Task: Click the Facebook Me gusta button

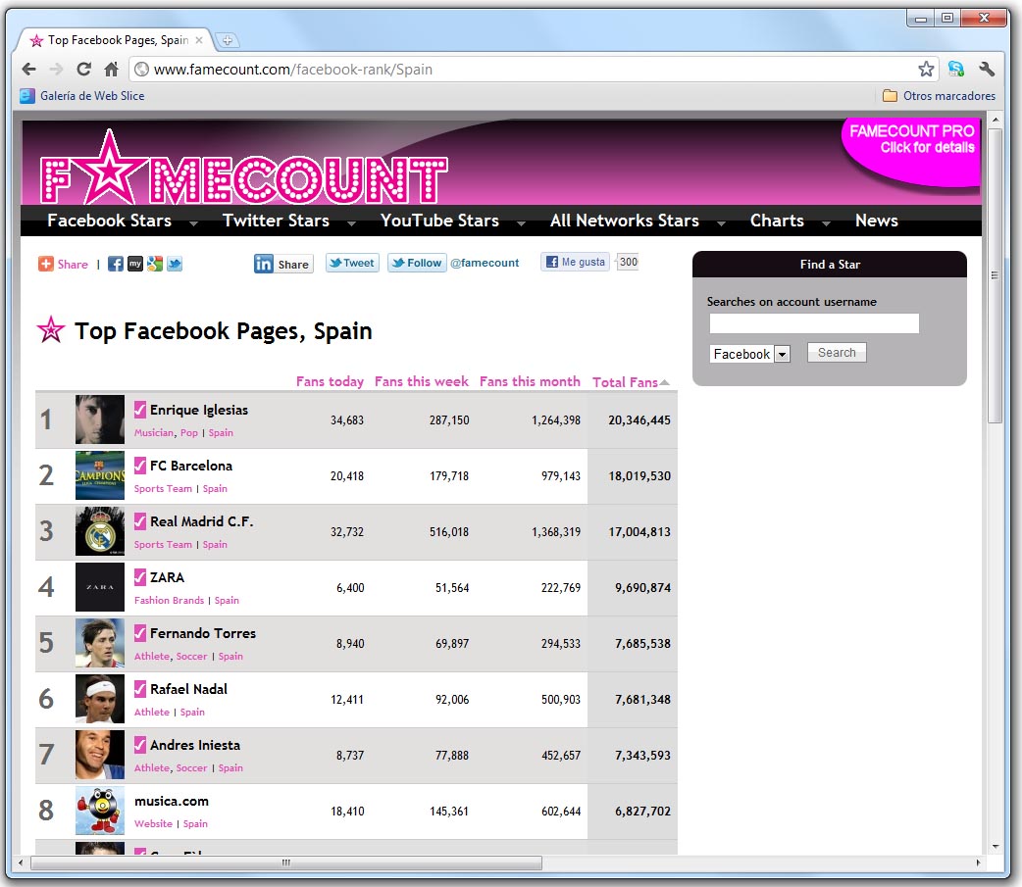Action: [x=576, y=262]
